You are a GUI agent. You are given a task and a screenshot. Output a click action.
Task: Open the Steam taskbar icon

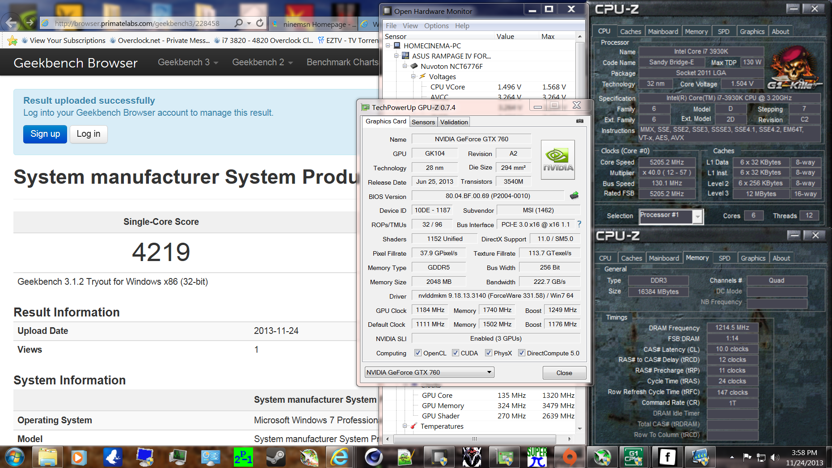coord(275,457)
